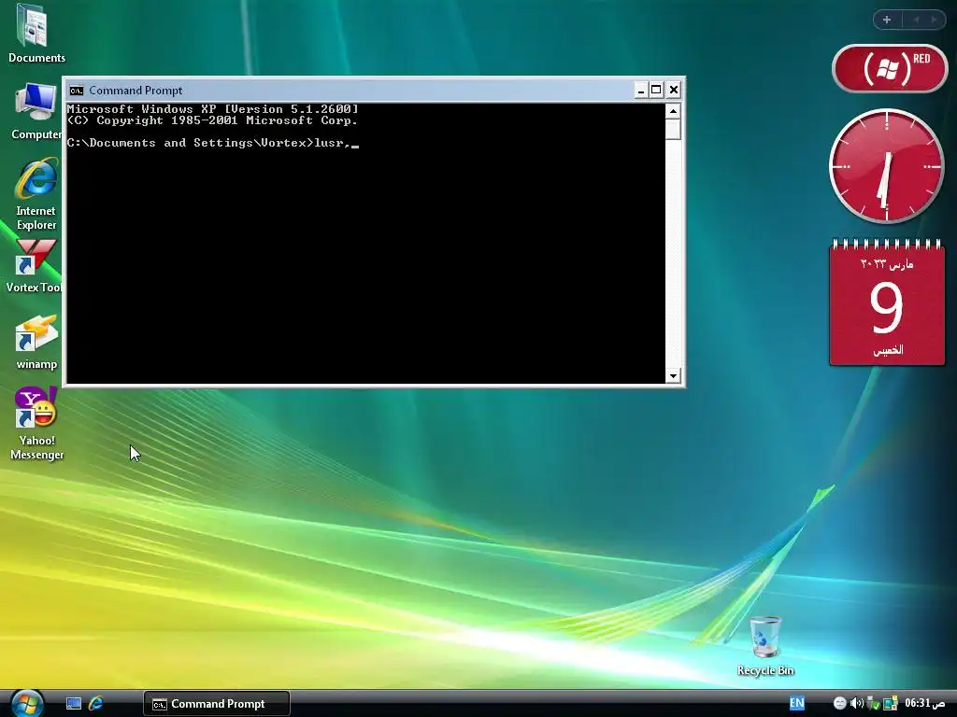Click the volume speaker tray icon

pyautogui.click(x=856, y=703)
